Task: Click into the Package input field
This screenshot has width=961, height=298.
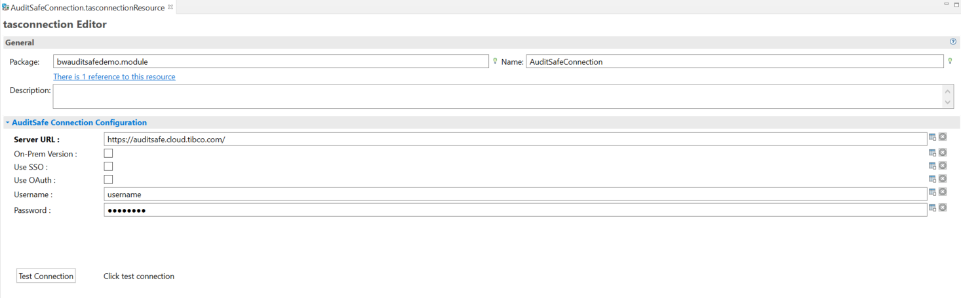Action: (271, 62)
